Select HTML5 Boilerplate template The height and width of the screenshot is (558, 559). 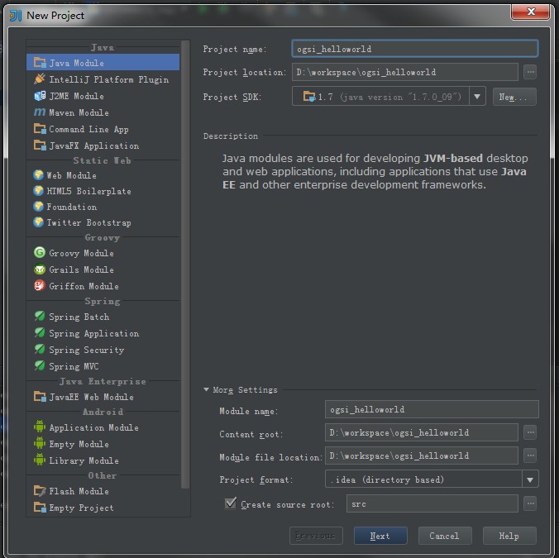coord(103,191)
